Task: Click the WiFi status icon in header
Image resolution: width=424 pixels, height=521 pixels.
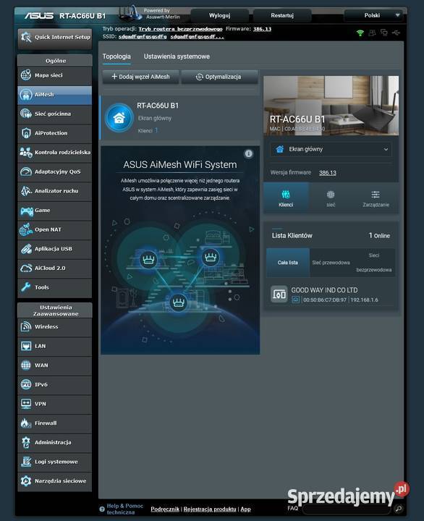Action: [360, 33]
